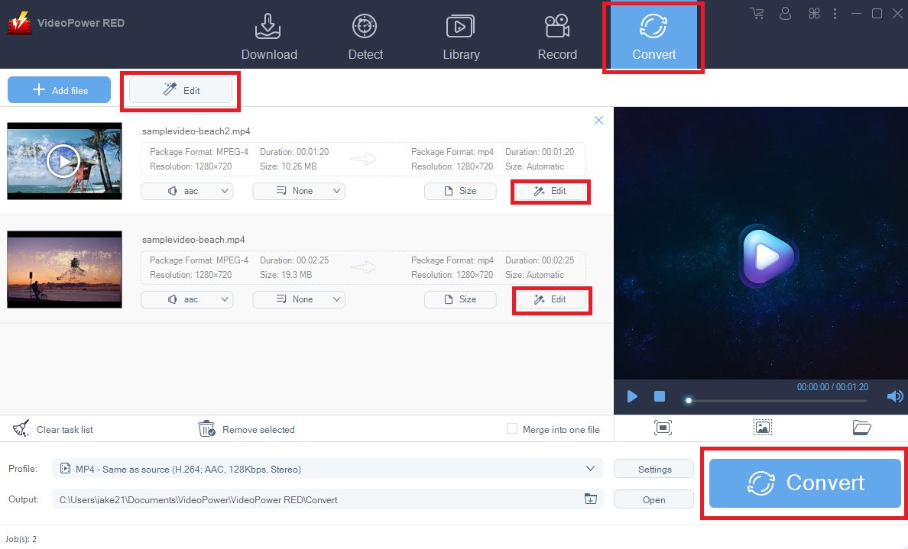Click the top toolbar Edit button

(x=180, y=90)
